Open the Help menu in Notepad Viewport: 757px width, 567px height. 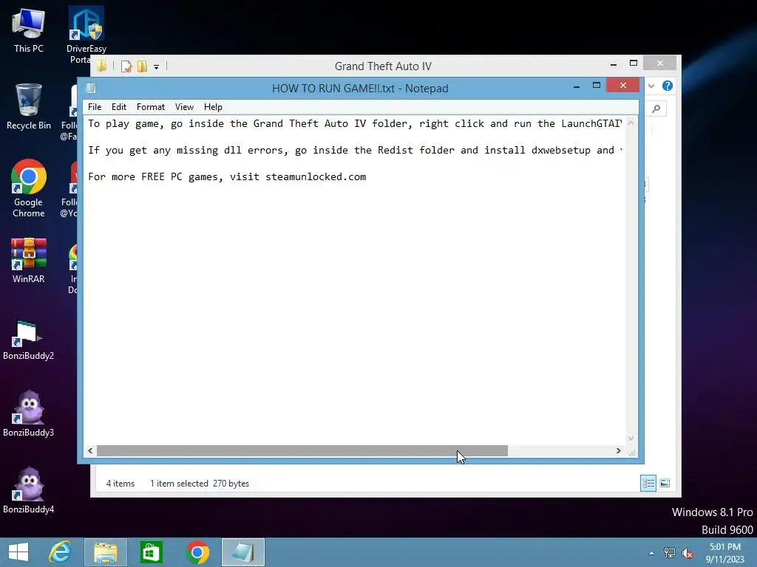tap(213, 107)
